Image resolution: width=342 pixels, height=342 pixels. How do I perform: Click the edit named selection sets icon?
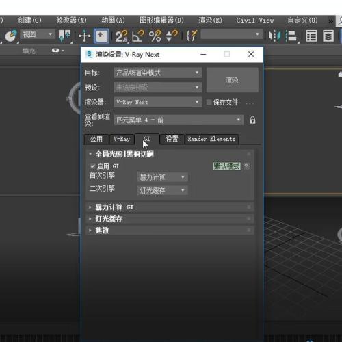tap(192, 36)
